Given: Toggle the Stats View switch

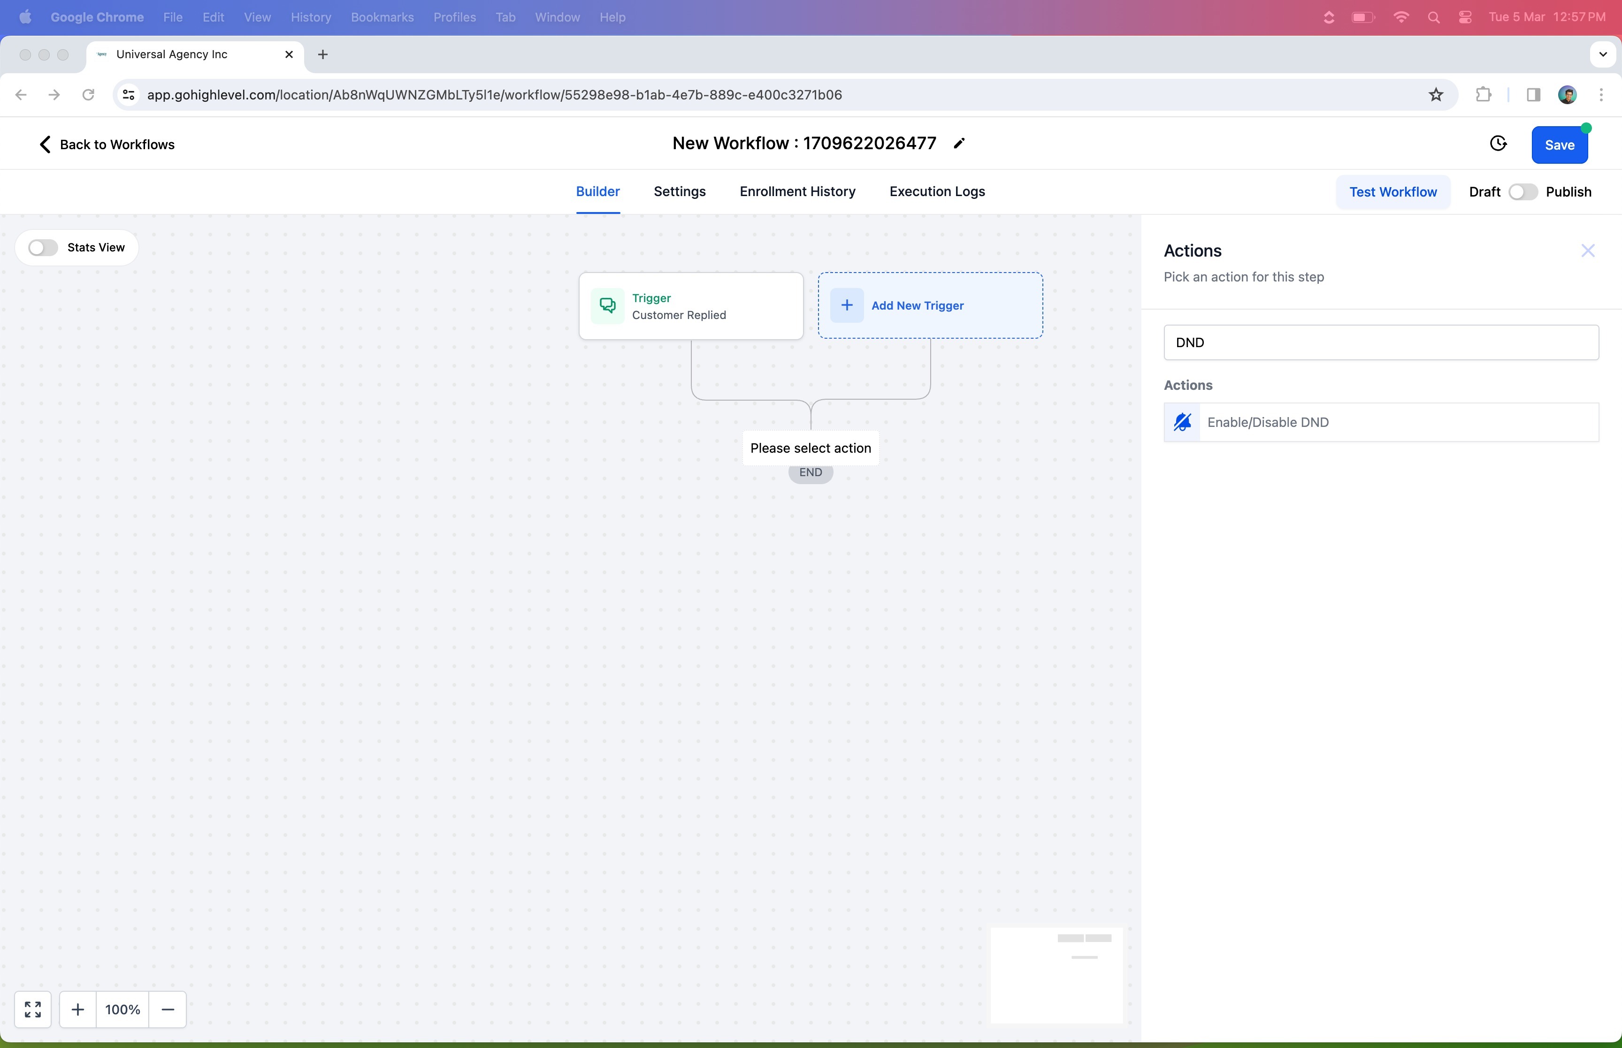Looking at the screenshot, I should pos(43,248).
